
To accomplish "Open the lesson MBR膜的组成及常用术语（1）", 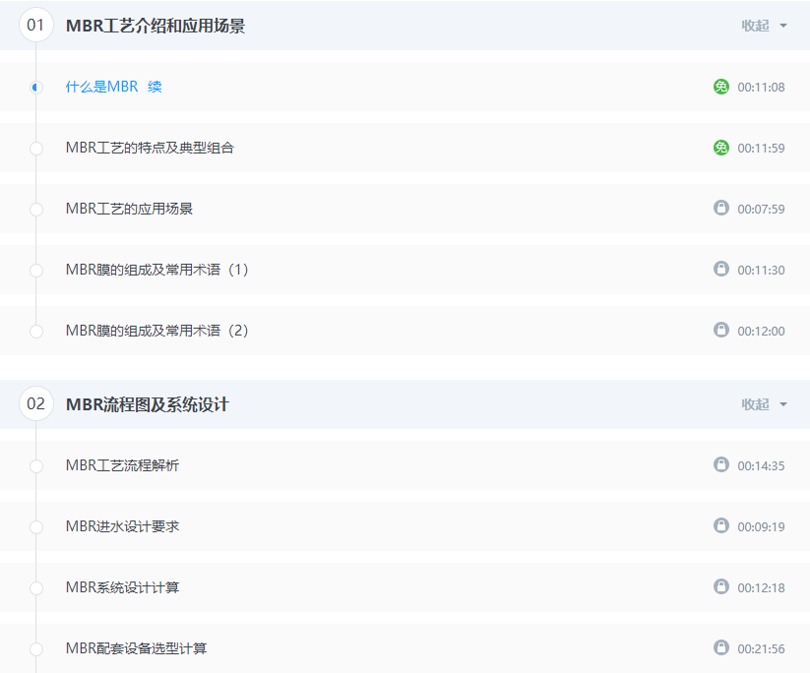I will [x=157, y=270].
